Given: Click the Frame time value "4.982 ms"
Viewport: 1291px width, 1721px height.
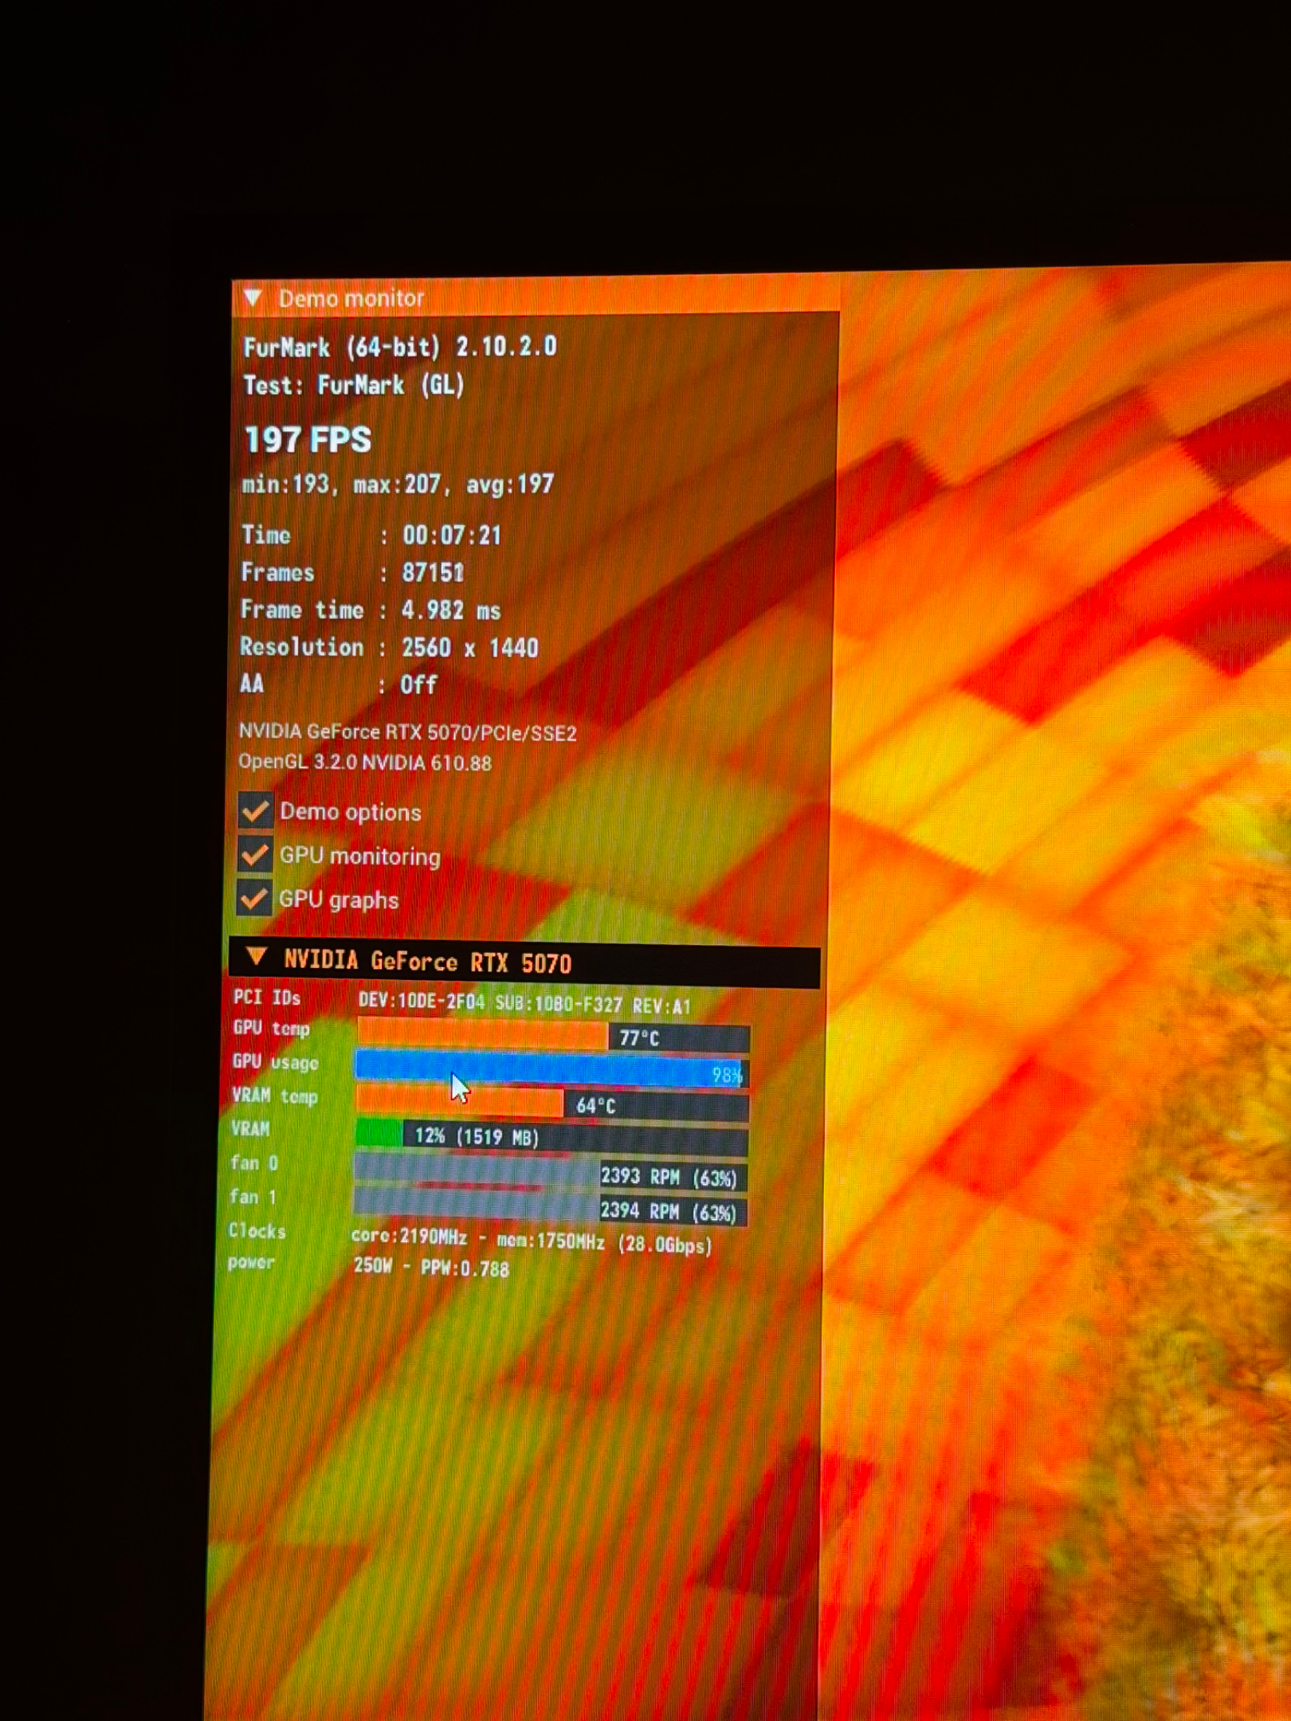Looking at the screenshot, I should [451, 611].
